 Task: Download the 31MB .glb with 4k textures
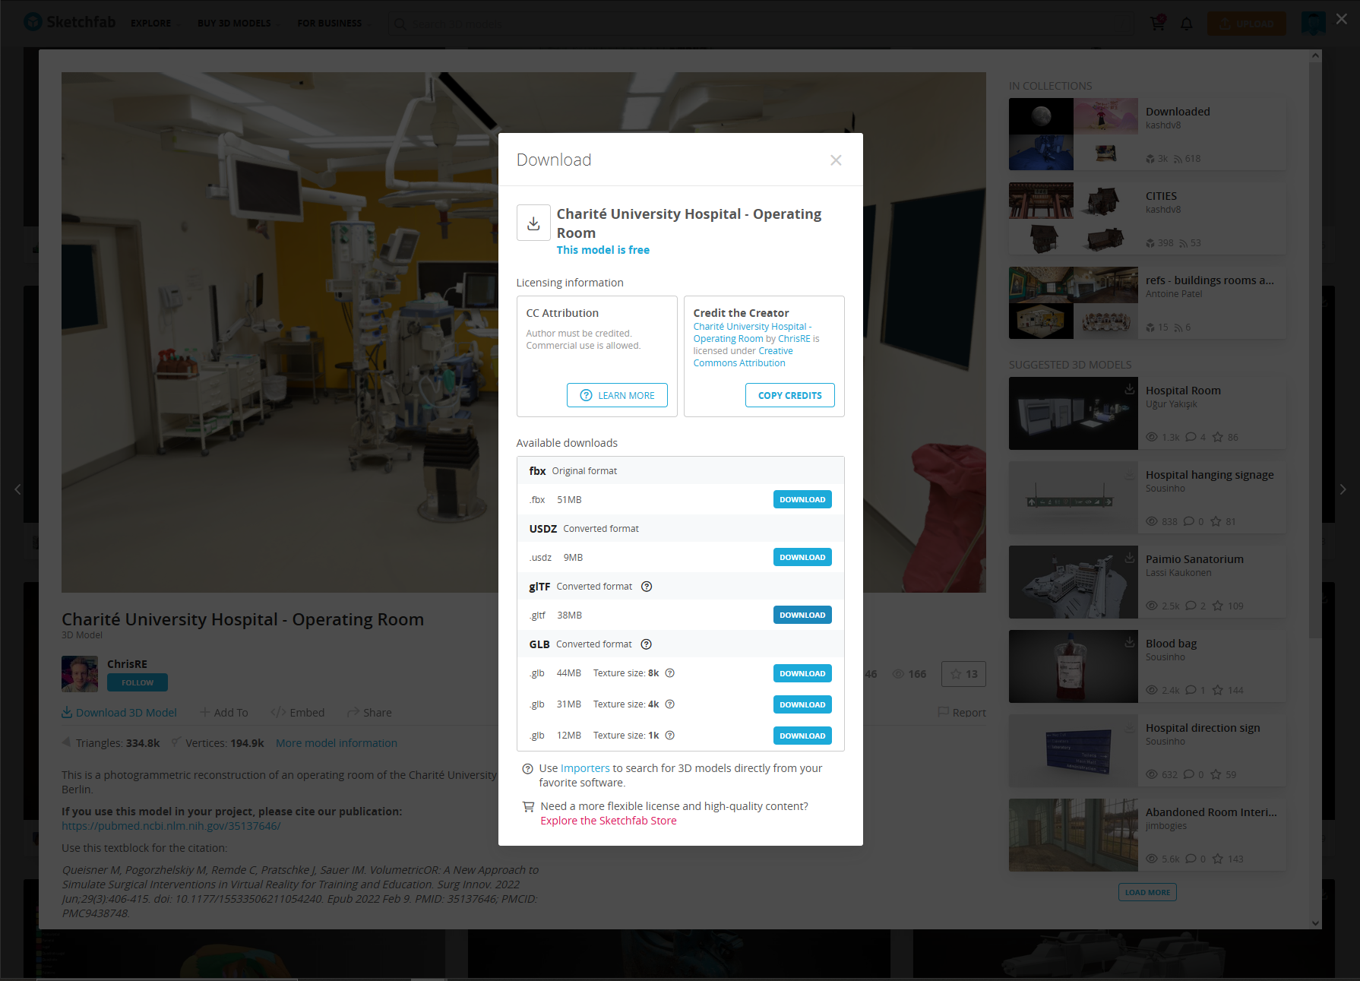(802, 704)
